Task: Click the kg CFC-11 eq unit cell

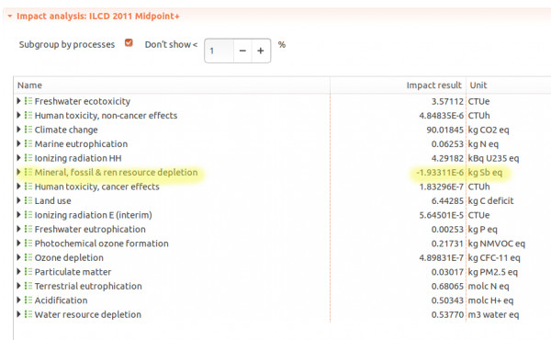Action: (x=494, y=257)
